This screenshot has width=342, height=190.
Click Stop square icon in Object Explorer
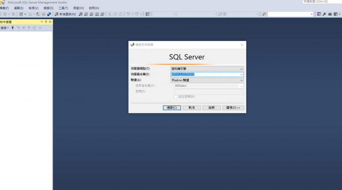point(24,28)
